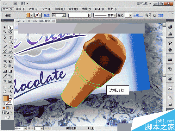Open 文件(F) menu
Image resolution: width=175 pixels, height=131 pixels.
click(7, 9)
